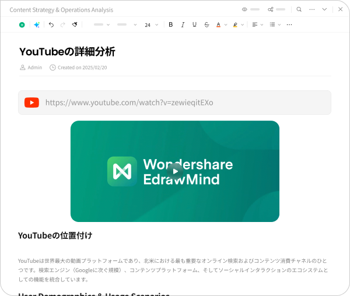The image size is (350, 296).
Task: Undo the last edit
Action: (51, 25)
